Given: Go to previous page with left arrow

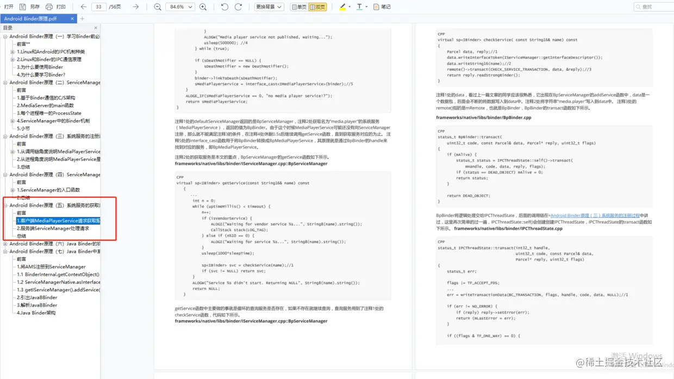Looking at the screenshot, I should pos(83,7).
